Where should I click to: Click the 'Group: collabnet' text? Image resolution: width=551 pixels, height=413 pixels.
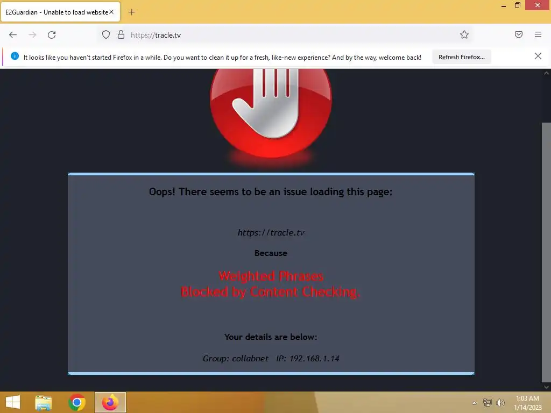pos(236,358)
